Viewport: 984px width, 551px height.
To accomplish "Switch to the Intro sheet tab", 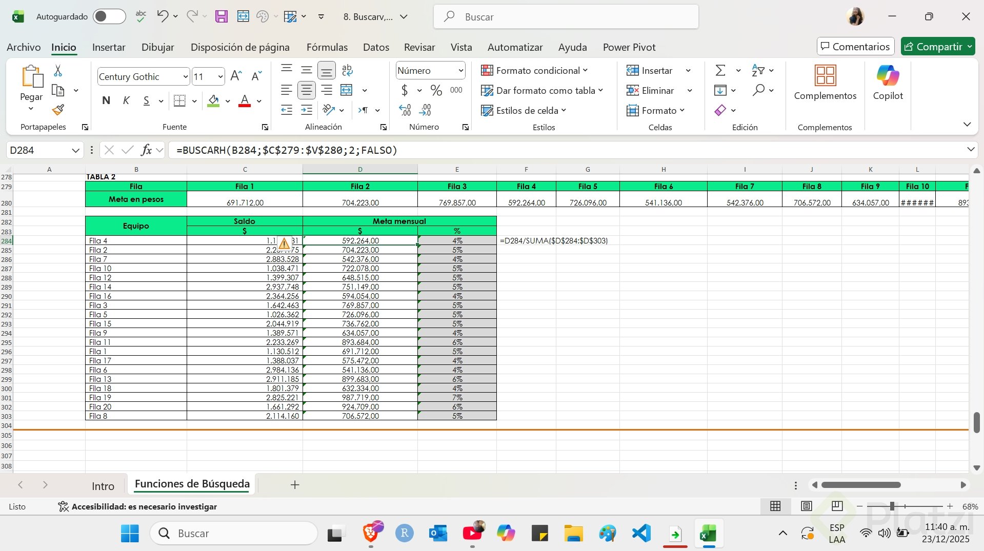I will point(103,486).
